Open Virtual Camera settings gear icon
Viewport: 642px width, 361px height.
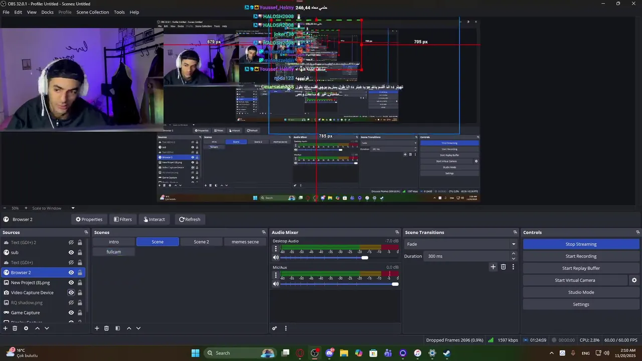(x=634, y=280)
